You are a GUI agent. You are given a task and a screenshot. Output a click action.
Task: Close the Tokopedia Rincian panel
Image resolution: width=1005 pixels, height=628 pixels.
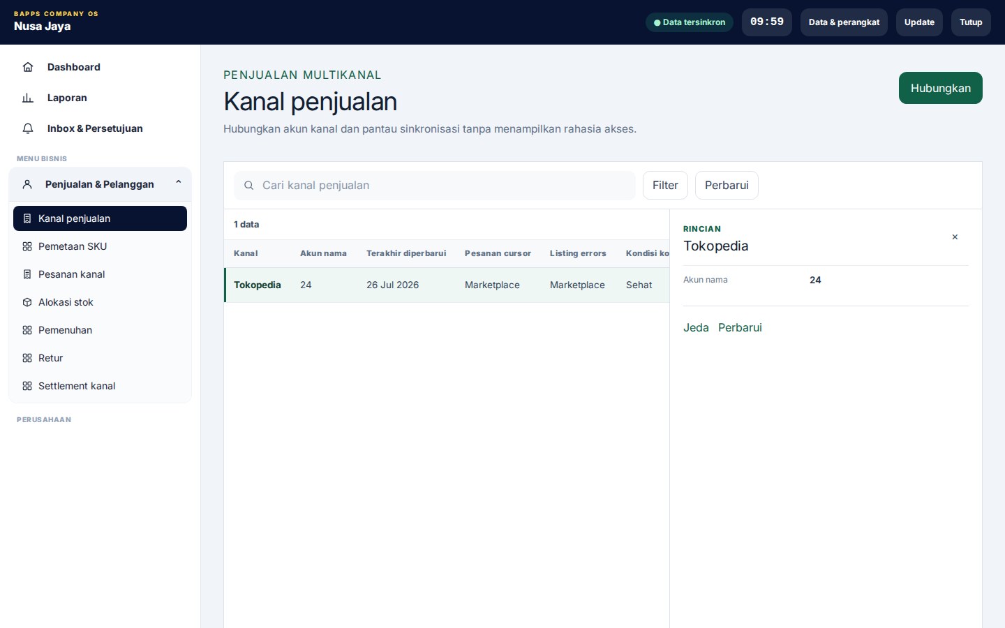point(955,237)
